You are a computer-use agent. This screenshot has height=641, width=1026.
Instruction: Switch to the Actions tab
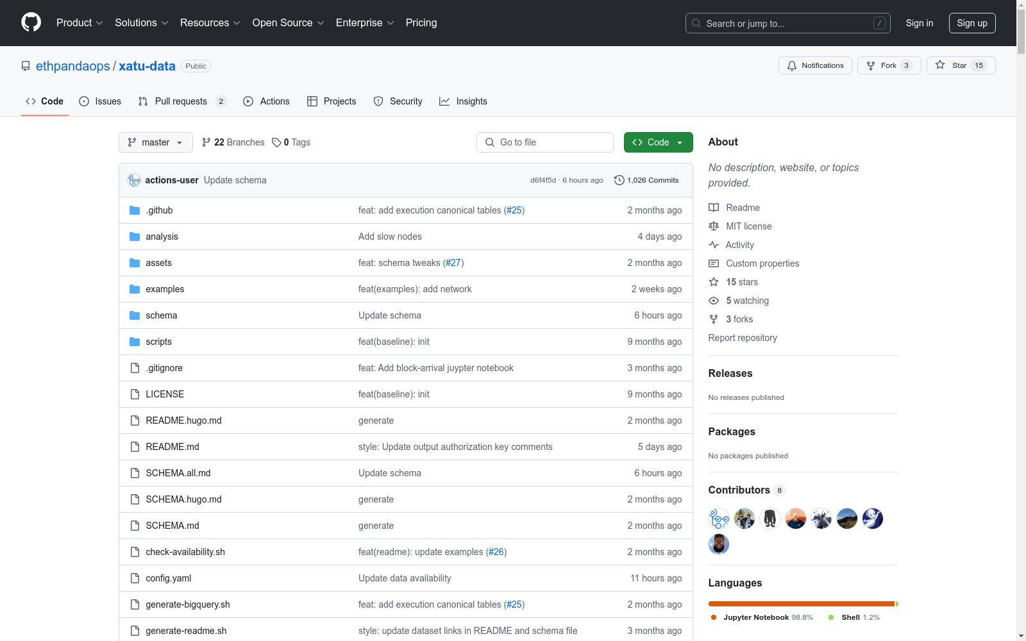(266, 101)
